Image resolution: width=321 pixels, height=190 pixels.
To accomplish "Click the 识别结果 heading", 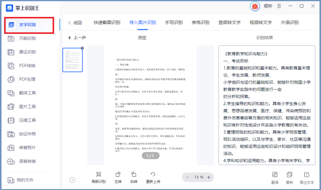I will point(264,38).
